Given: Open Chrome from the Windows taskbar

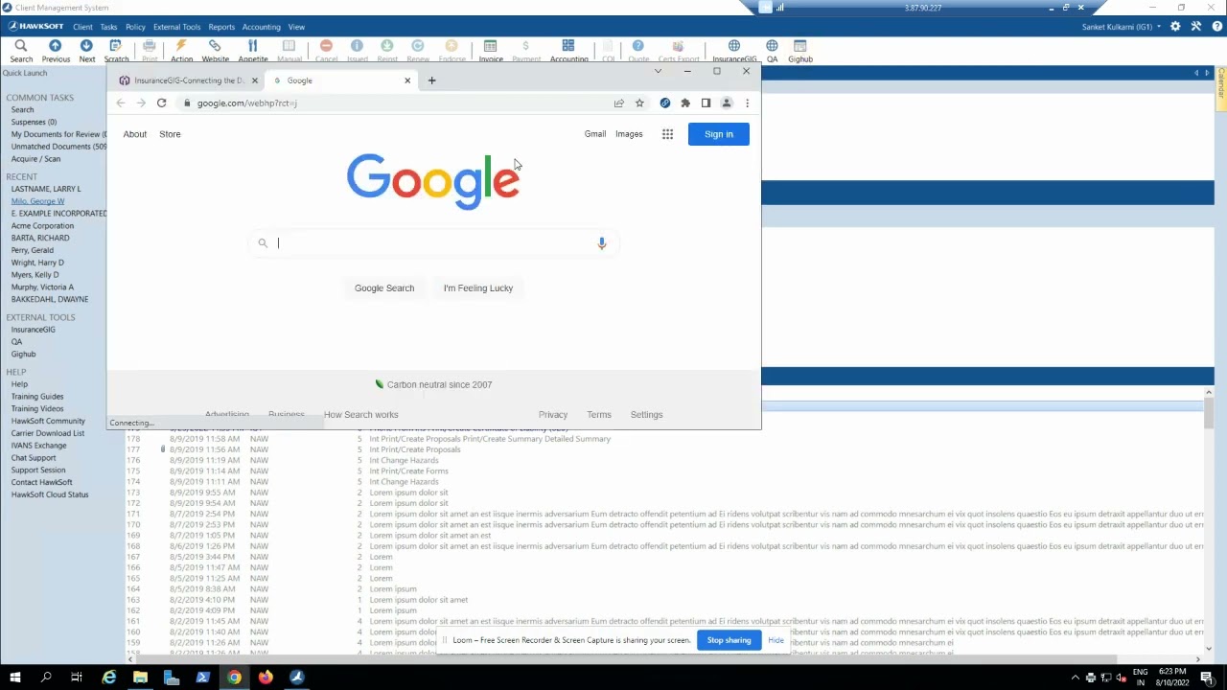Looking at the screenshot, I should [234, 678].
